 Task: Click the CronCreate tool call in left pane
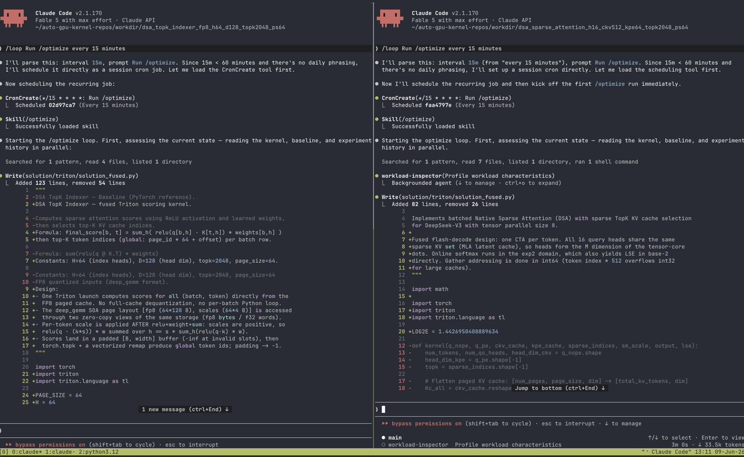coord(70,98)
